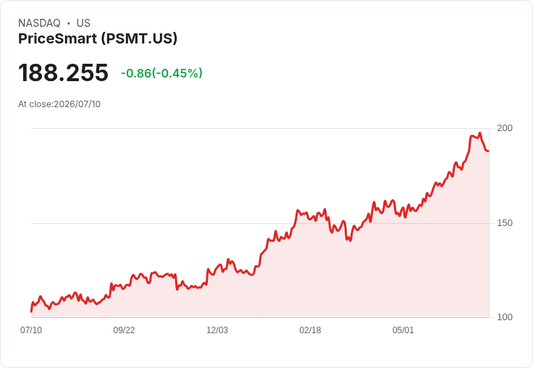
Task: Click the 07/10 date axis label
Action: click(x=31, y=330)
